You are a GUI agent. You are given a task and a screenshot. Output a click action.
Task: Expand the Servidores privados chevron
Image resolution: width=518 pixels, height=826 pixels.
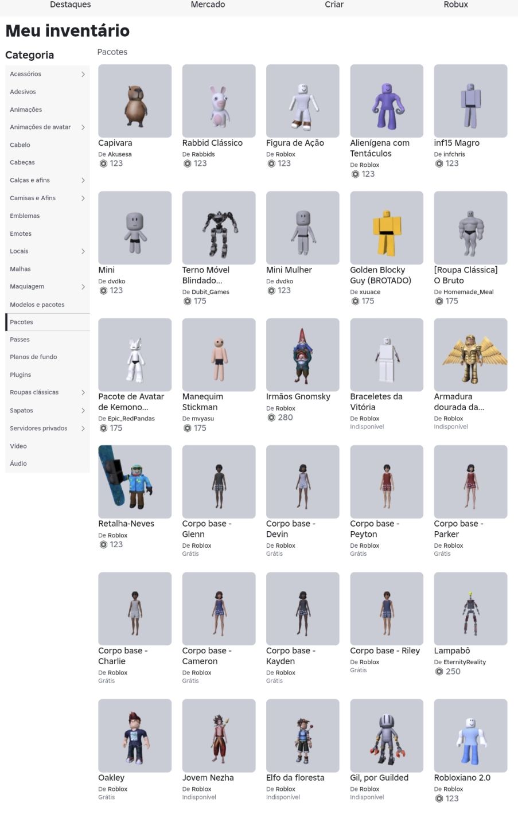[83, 428]
